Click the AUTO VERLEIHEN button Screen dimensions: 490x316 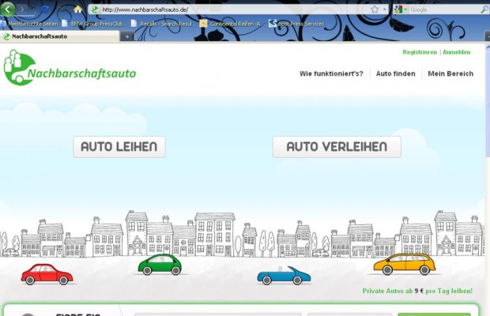click(337, 147)
